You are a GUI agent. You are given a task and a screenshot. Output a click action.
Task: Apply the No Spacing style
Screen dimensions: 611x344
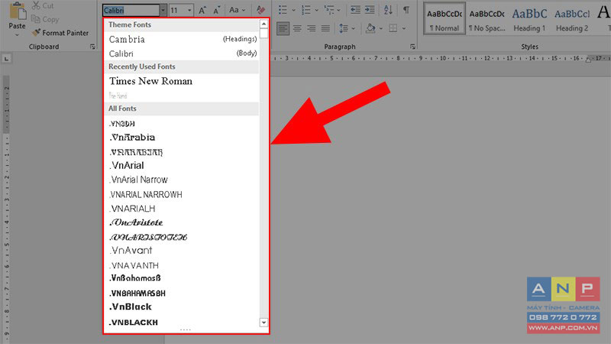[x=487, y=18]
